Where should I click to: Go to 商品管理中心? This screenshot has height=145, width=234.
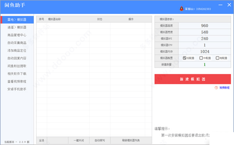coord(17,35)
